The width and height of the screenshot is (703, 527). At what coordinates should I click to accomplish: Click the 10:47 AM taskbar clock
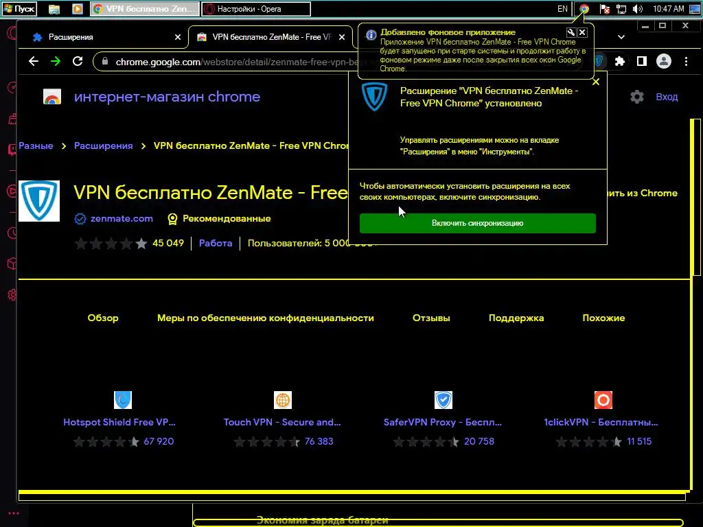pos(669,9)
